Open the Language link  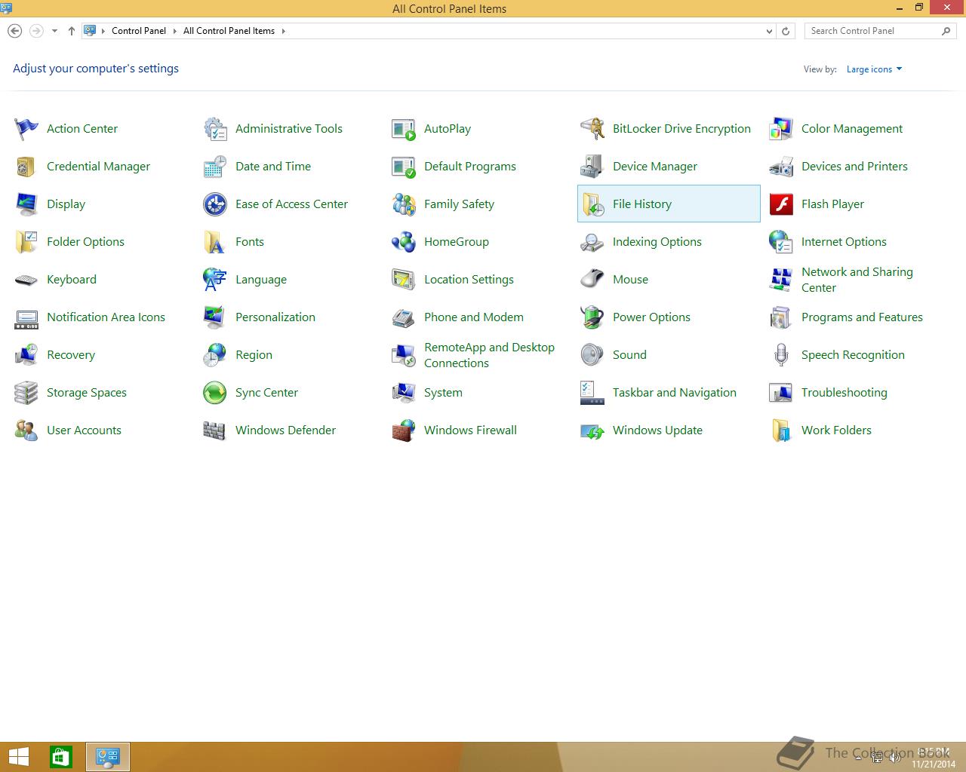point(261,280)
